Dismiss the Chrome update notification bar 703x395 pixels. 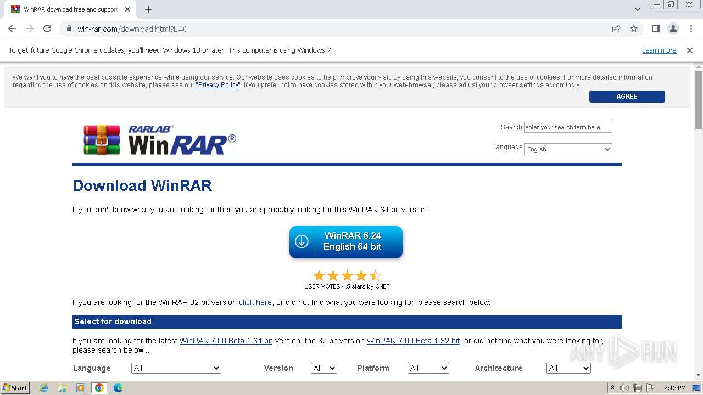pos(690,50)
